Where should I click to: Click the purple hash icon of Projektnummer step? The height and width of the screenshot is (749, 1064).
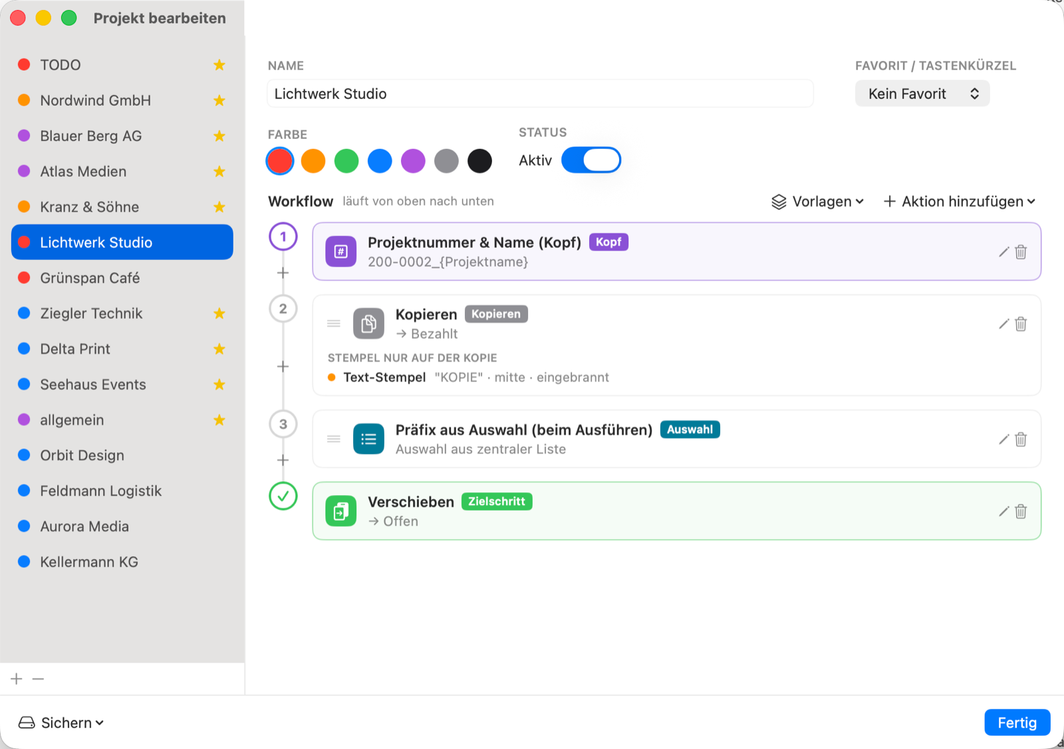click(340, 251)
